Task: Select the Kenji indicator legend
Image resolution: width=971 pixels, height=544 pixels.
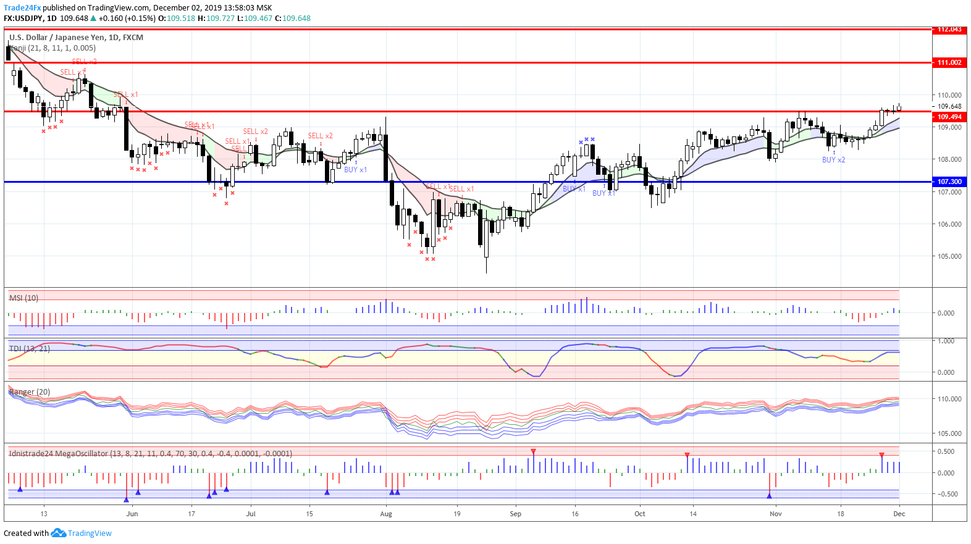Action: pos(53,48)
